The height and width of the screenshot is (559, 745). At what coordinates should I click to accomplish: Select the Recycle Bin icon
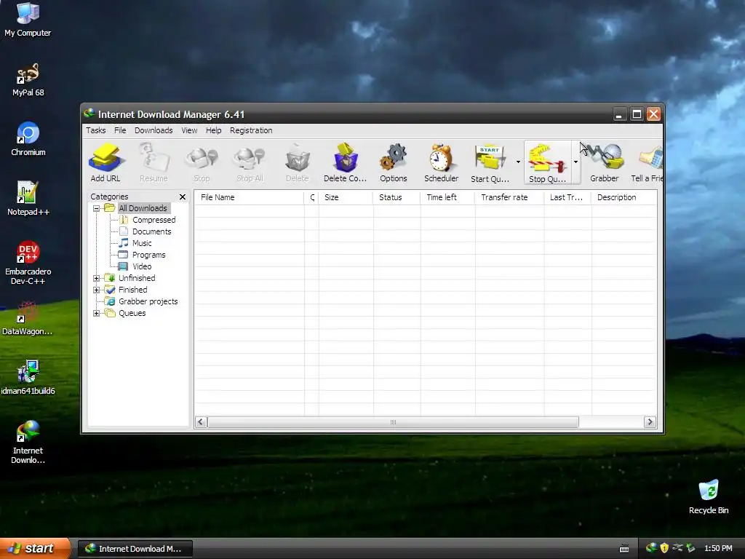709,497
